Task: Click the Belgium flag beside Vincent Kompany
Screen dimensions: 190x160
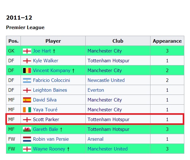Action: (x=27, y=71)
